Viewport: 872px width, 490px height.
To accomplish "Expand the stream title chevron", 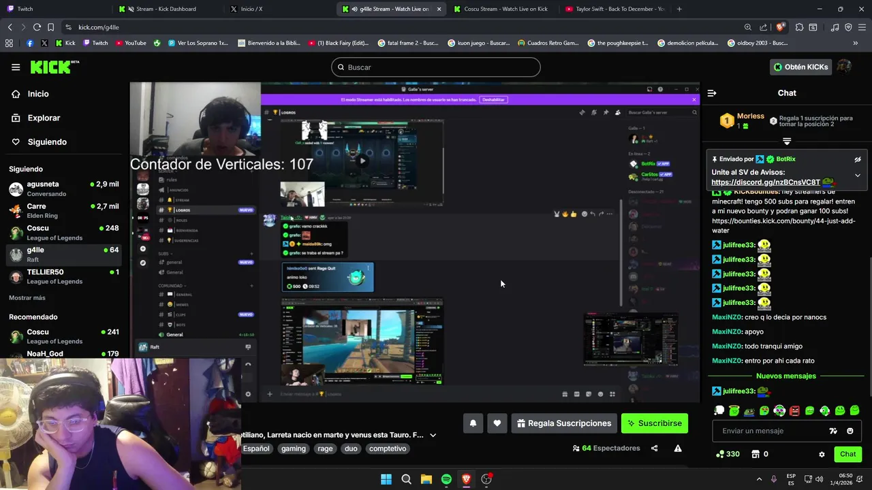I will click(x=433, y=435).
